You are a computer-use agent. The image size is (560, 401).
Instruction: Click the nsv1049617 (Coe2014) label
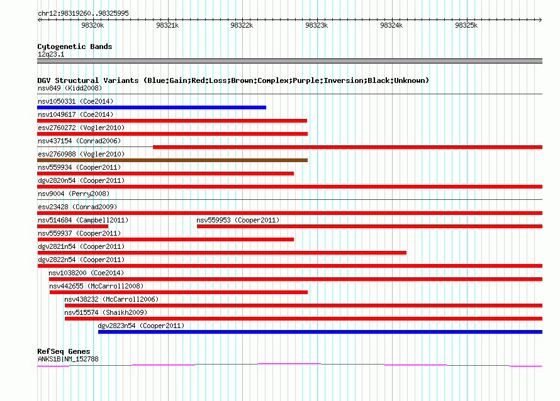[76, 114]
